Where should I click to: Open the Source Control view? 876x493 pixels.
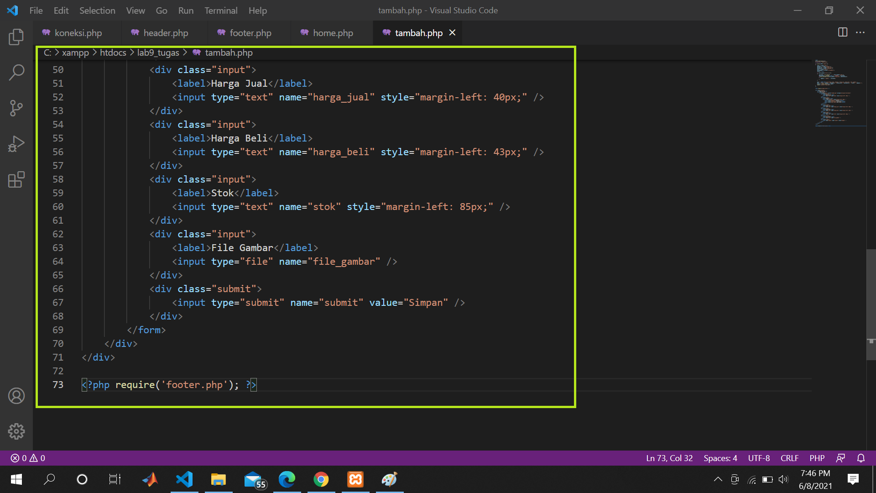(16, 108)
